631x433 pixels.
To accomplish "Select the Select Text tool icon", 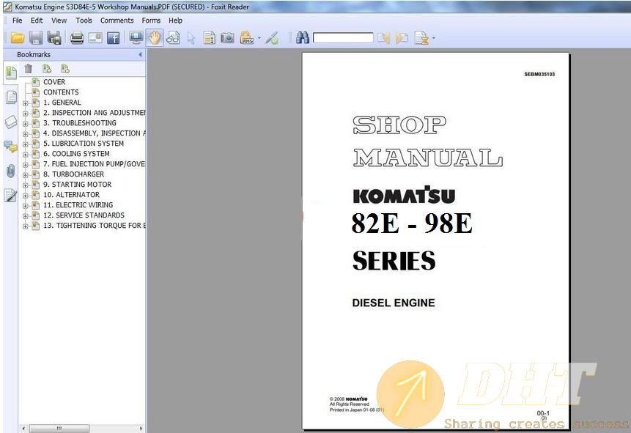I will click(210, 38).
